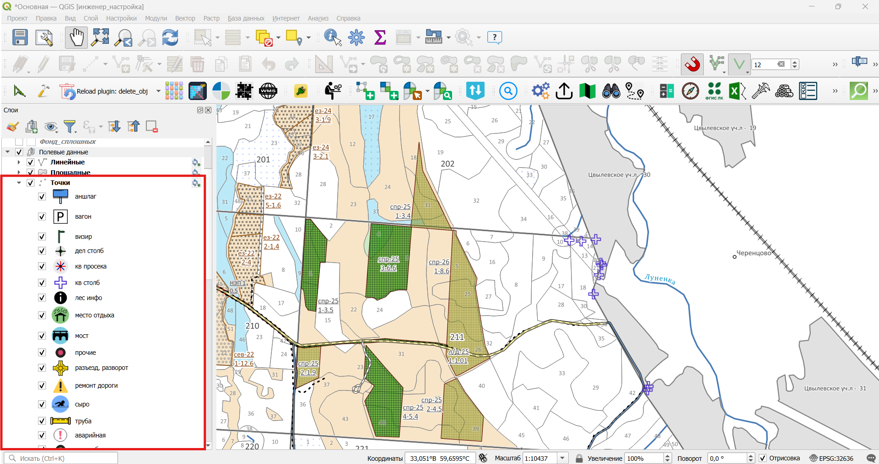Image resolution: width=879 pixels, height=464 pixels.
Task: Click the Excel export plugin icon
Action: tap(737, 91)
